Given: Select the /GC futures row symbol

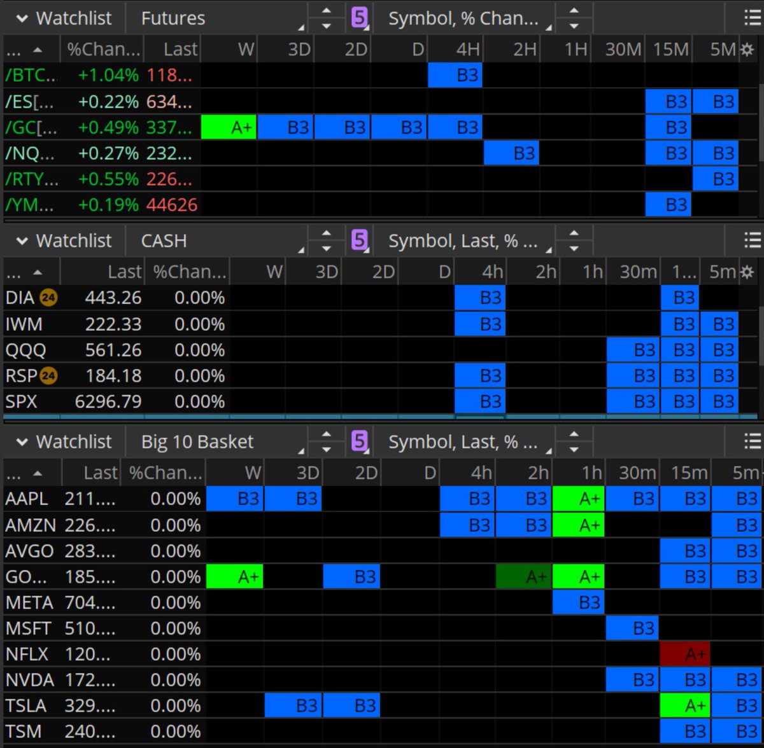Looking at the screenshot, I should pyautogui.click(x=31, y=128).
